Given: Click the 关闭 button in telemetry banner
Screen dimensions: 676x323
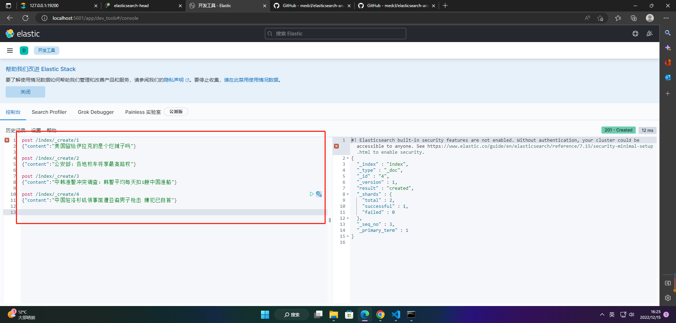Looking at the screenshot, I should [25, 92].
